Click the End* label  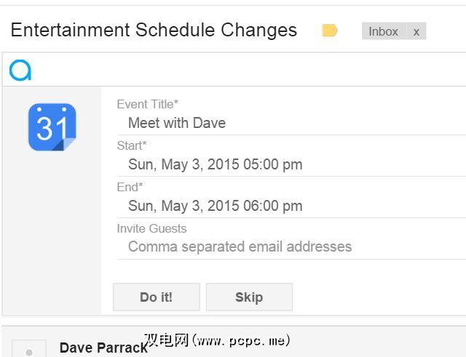(128, 187)
